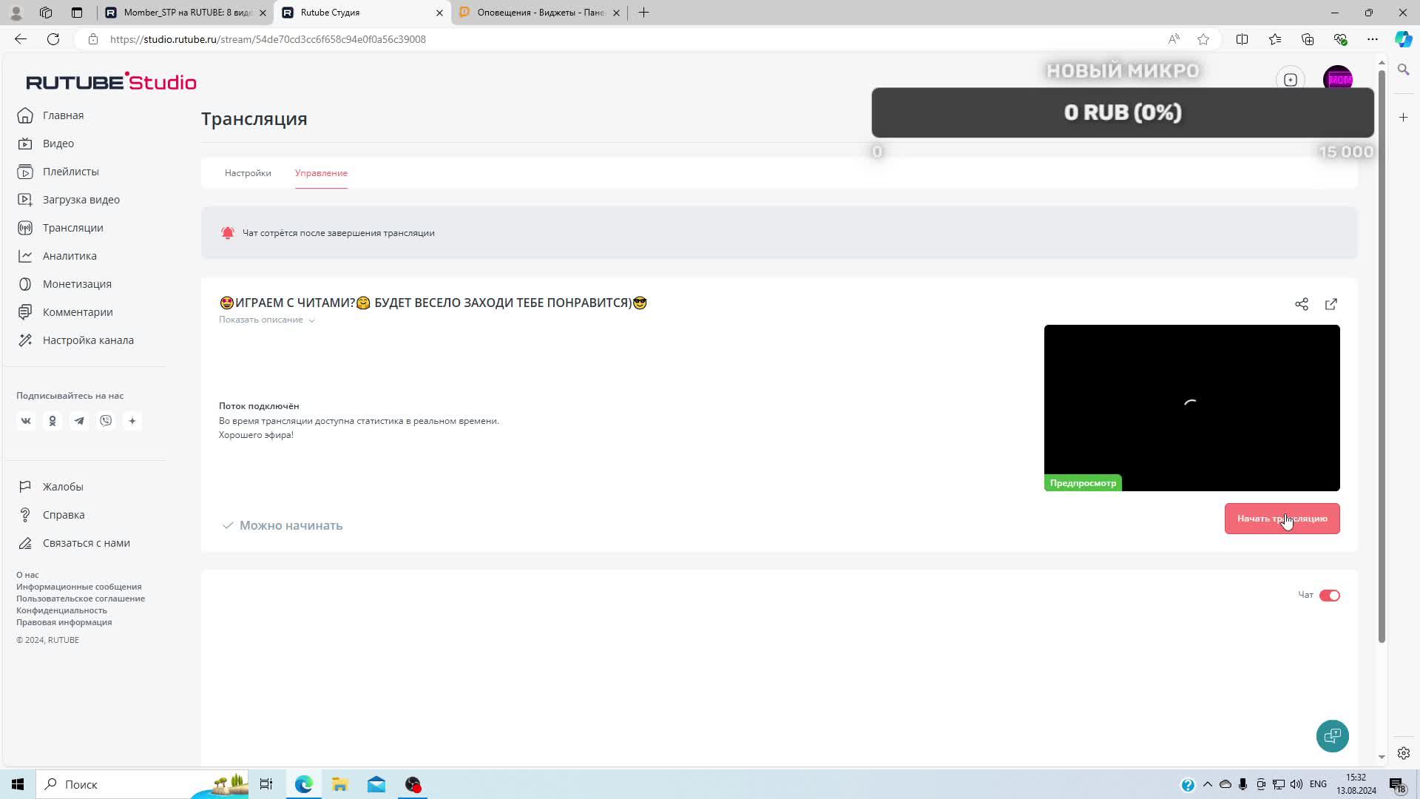Open the О нас footer link
Viewport: 1420px width, 799px height.
pyautogui.click(x=27, y=575)
